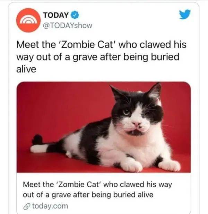This screenshot has height=214, width=208.
Task: Open the Twitter bird logo
Action: point(185,14)
